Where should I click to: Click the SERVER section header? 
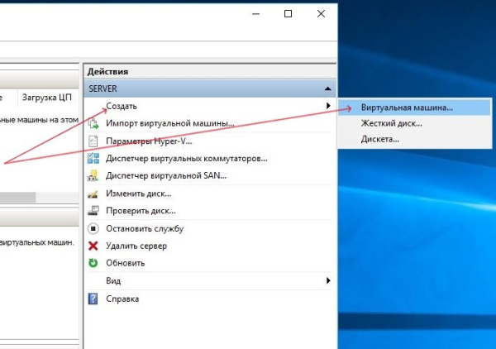tap(210, 88)
